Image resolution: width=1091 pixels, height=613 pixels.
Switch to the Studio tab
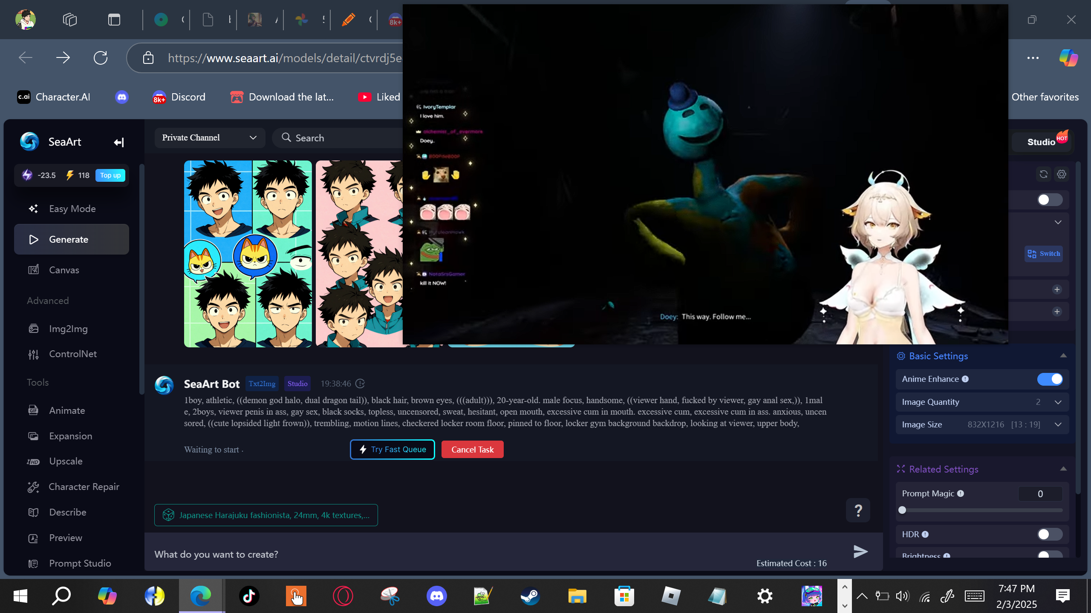1041,142
